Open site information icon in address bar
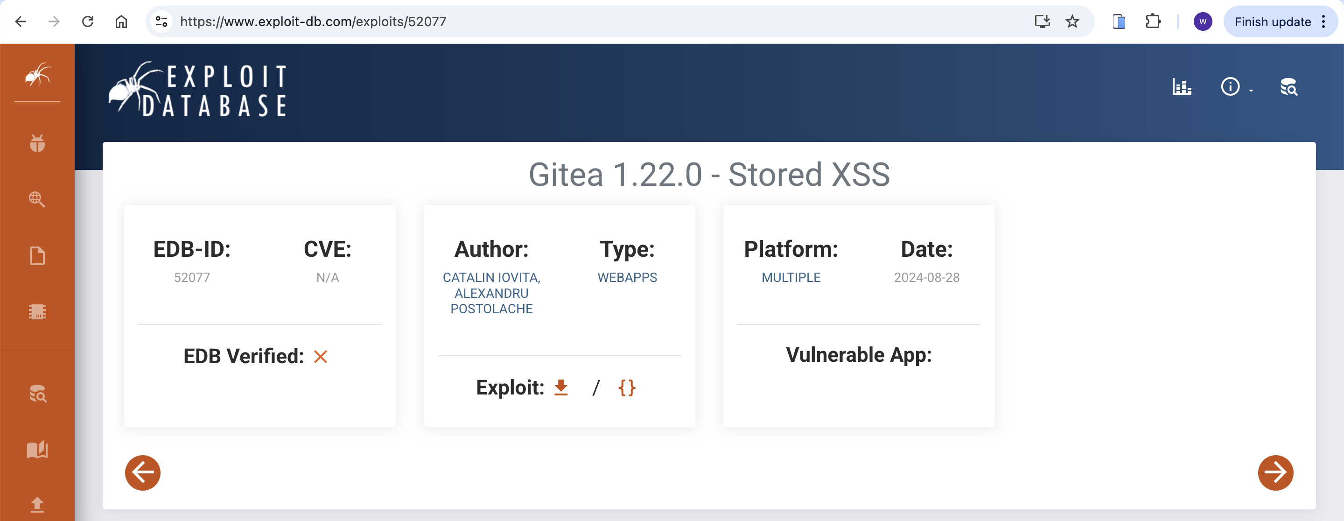Viewport: 1344px width, 521px height. coord(161,21)
